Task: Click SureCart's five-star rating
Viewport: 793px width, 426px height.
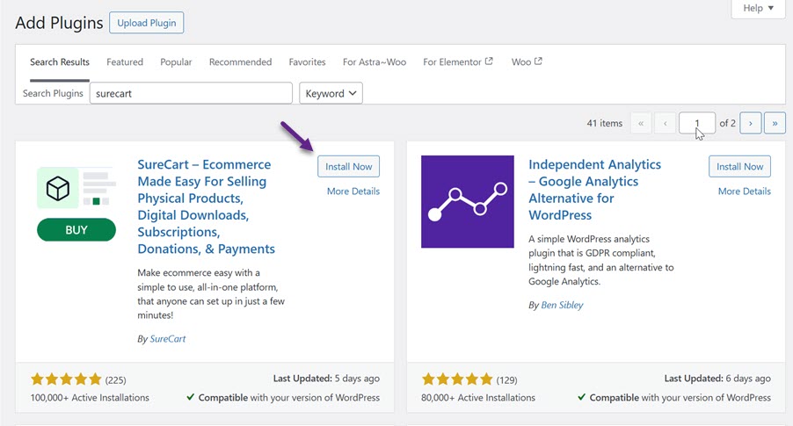Action: 66,379
